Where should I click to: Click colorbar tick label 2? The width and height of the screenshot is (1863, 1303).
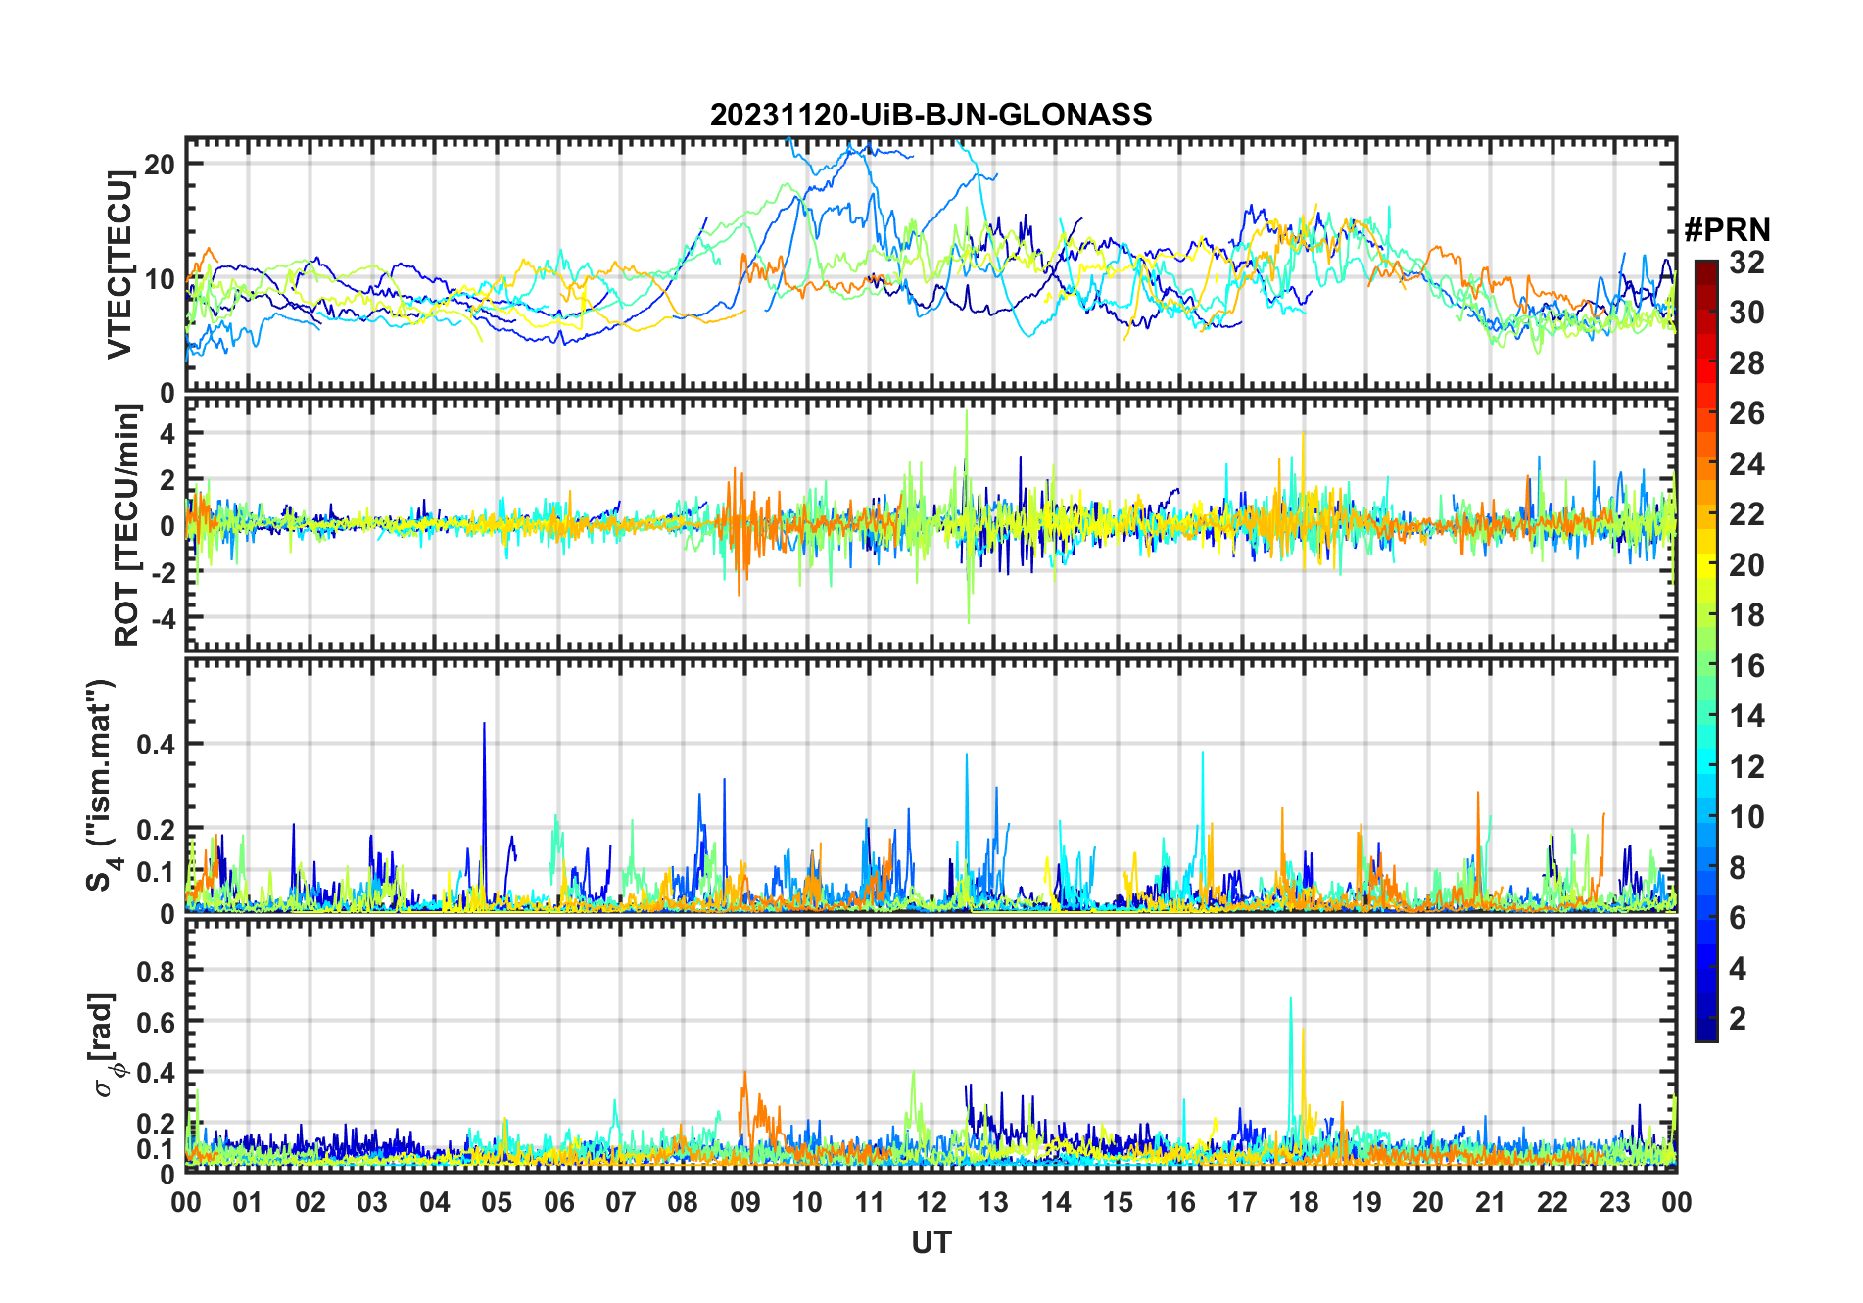1738,1019
